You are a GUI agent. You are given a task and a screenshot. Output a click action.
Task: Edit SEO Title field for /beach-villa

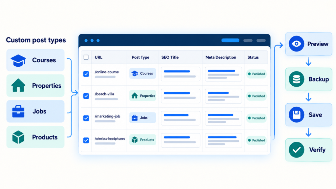180,96
